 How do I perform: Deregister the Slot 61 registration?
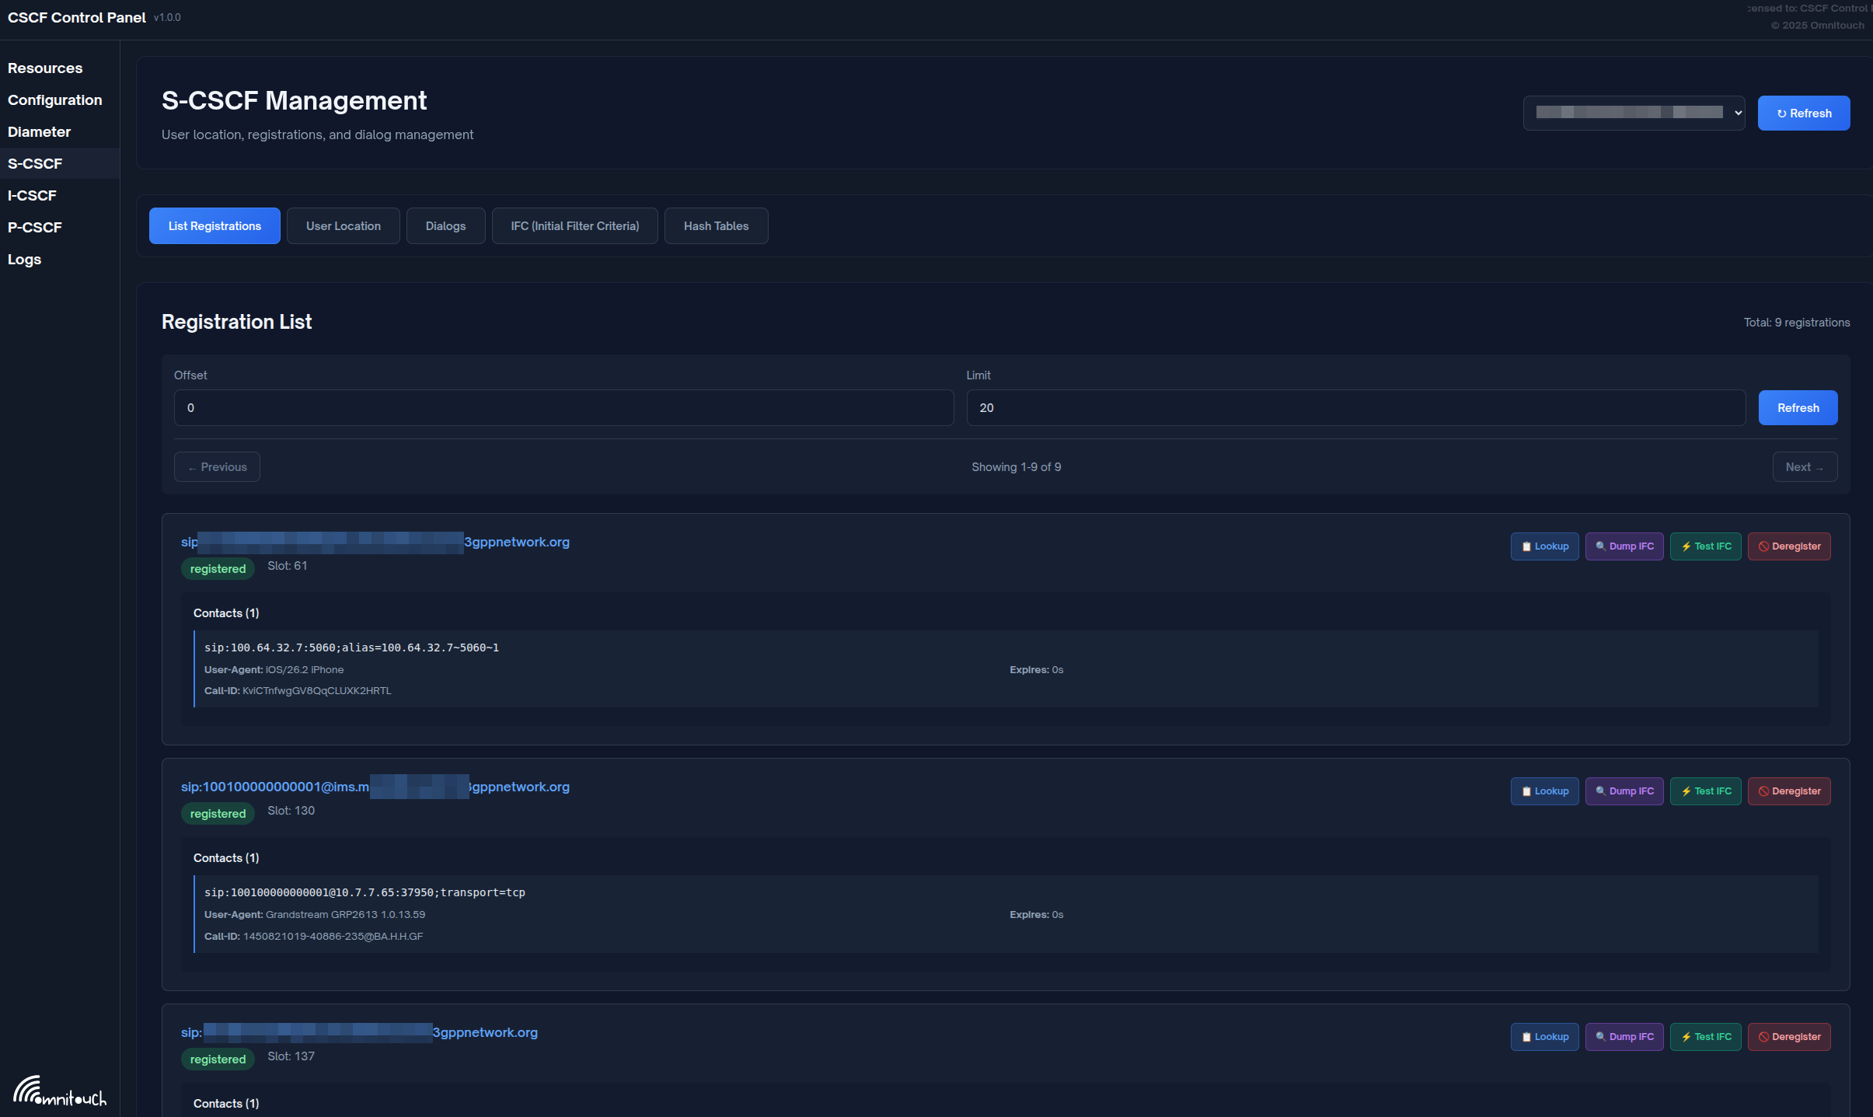coord(1788,546)
